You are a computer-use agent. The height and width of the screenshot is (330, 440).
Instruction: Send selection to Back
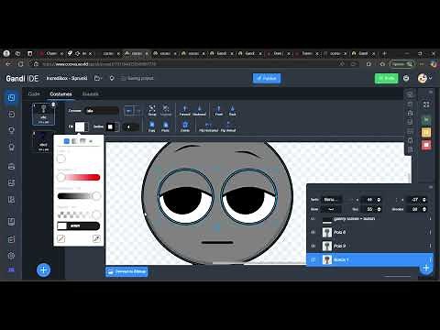(233, 110)
